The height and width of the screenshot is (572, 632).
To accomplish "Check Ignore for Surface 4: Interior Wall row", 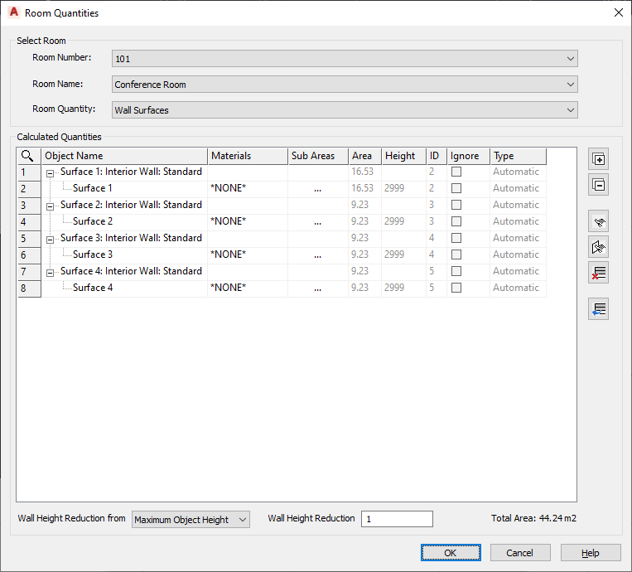I will tap(456, 271).
